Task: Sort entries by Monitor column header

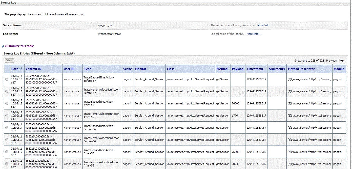Action: pos(141,69)
